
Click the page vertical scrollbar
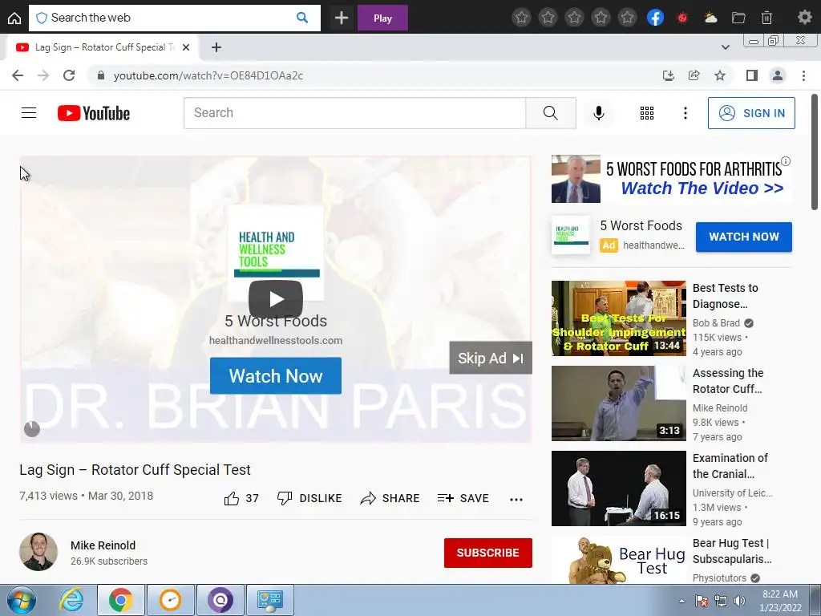(x=815, y=152)
